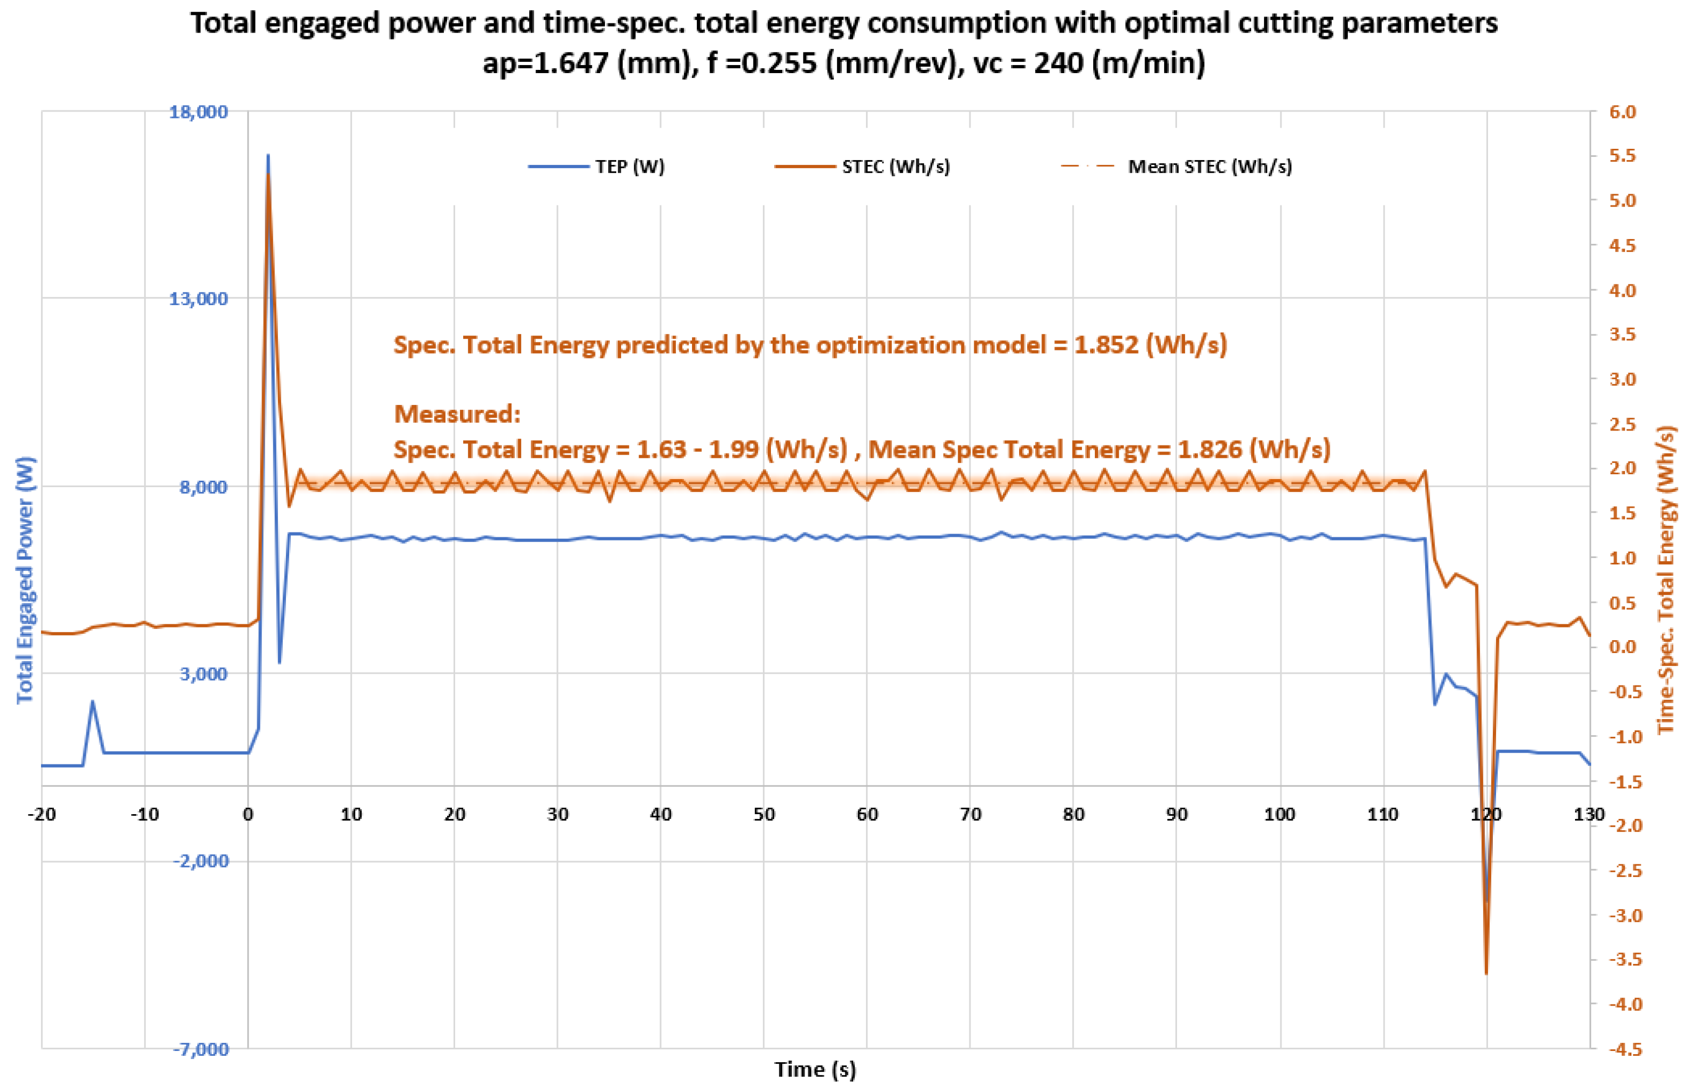This screenshot has height=1091, width=1694.
Task: Click the STEC (Wh/s) legend entry
Action: tap(895, 166)
